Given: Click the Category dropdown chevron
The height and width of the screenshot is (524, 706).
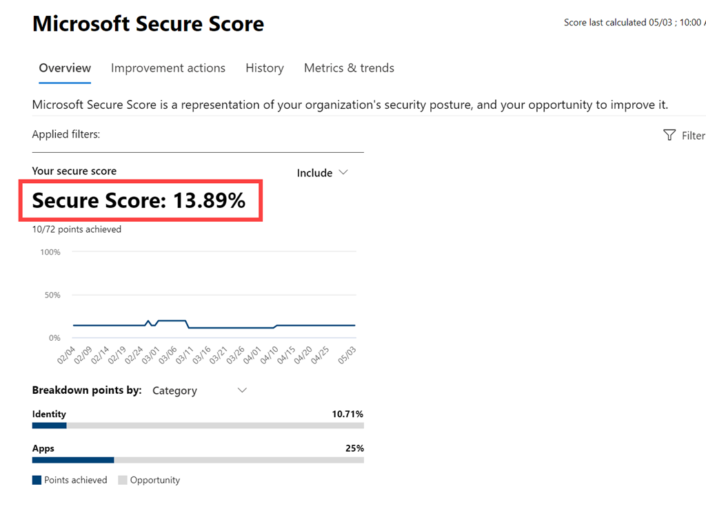Looking at the screenshot, I should click(242, 390).
